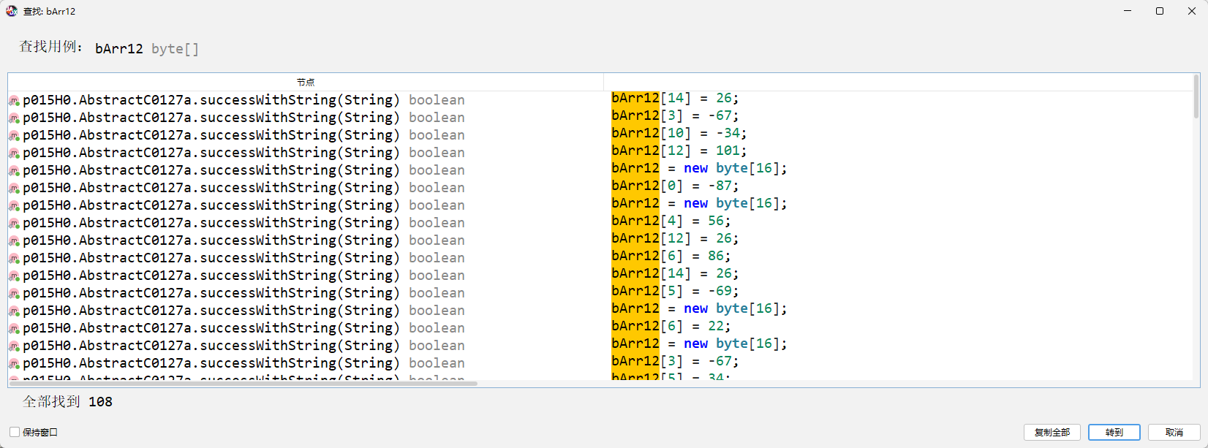Click method icon on bArr12[5] = -69 row
Screen dimensions: 1208x448
14,294
